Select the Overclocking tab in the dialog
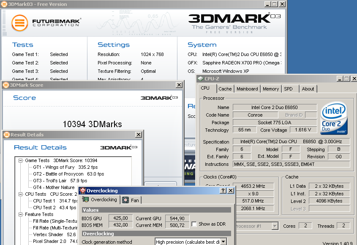 (100, 200)
